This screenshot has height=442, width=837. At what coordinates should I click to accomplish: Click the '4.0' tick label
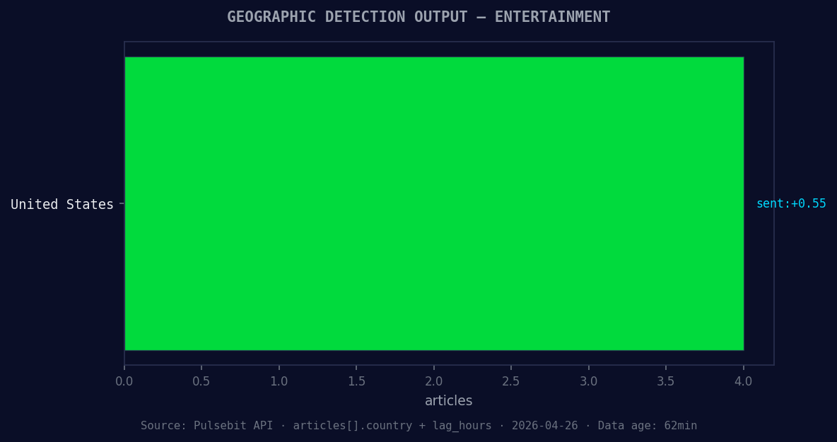tap(744, 381)
